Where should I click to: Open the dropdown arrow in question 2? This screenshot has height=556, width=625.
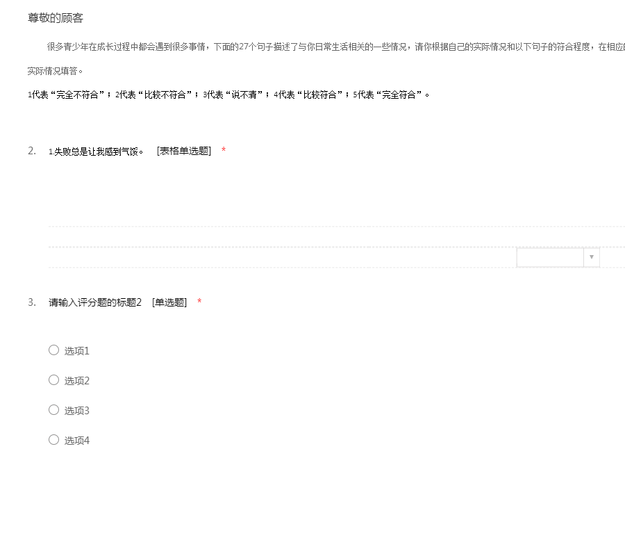[591, 257]
